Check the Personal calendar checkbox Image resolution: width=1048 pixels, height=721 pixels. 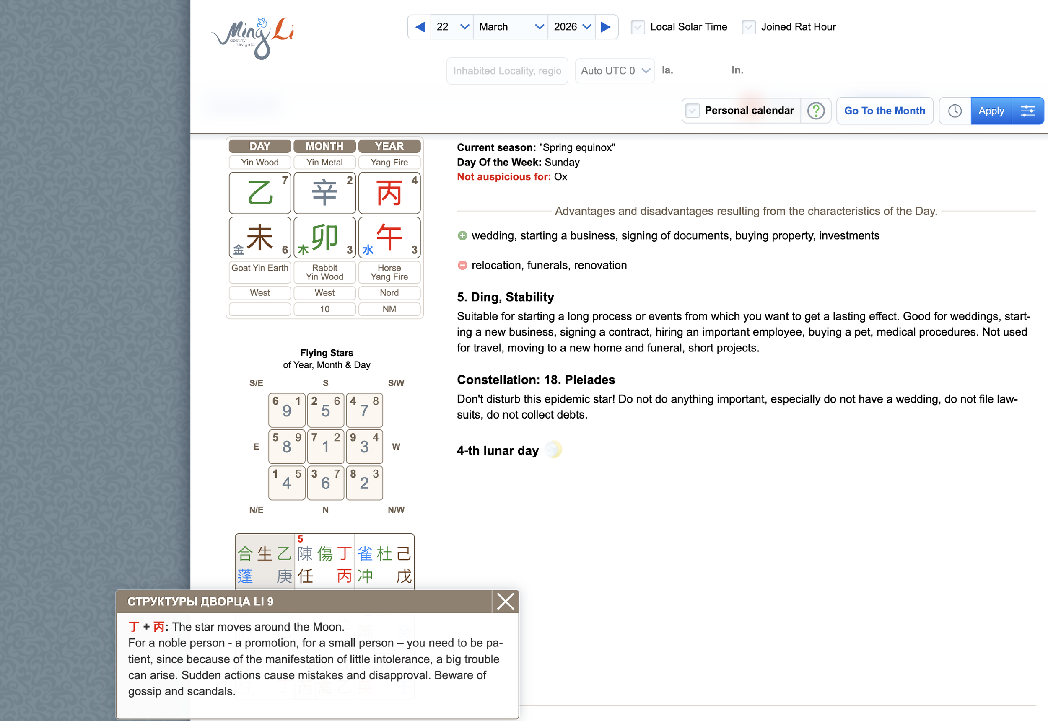coord(693,111)
